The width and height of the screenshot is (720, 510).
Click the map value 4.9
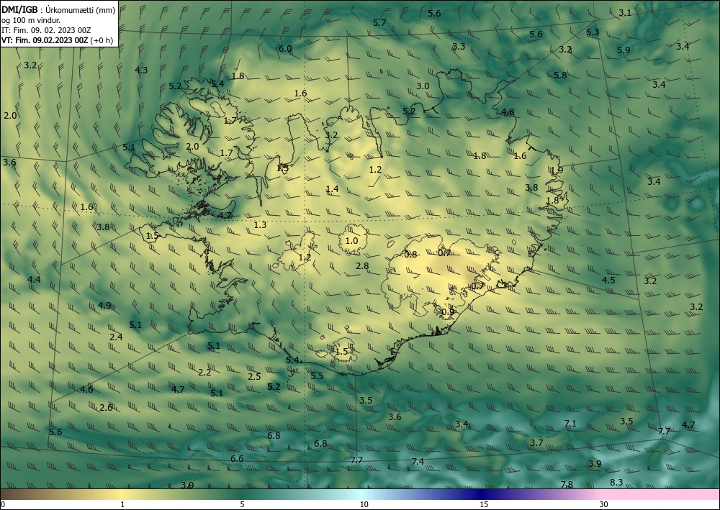click(x=104, y=306)
